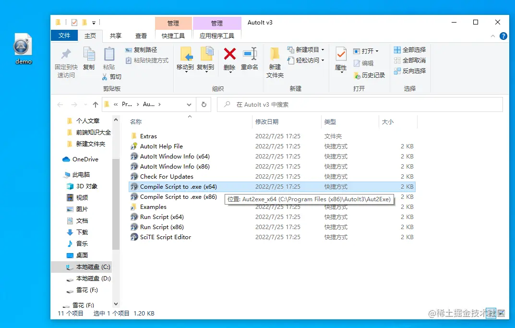Open the 文件 (File) menu
This screenshot has height=328, width=515.
click(64, 36)
